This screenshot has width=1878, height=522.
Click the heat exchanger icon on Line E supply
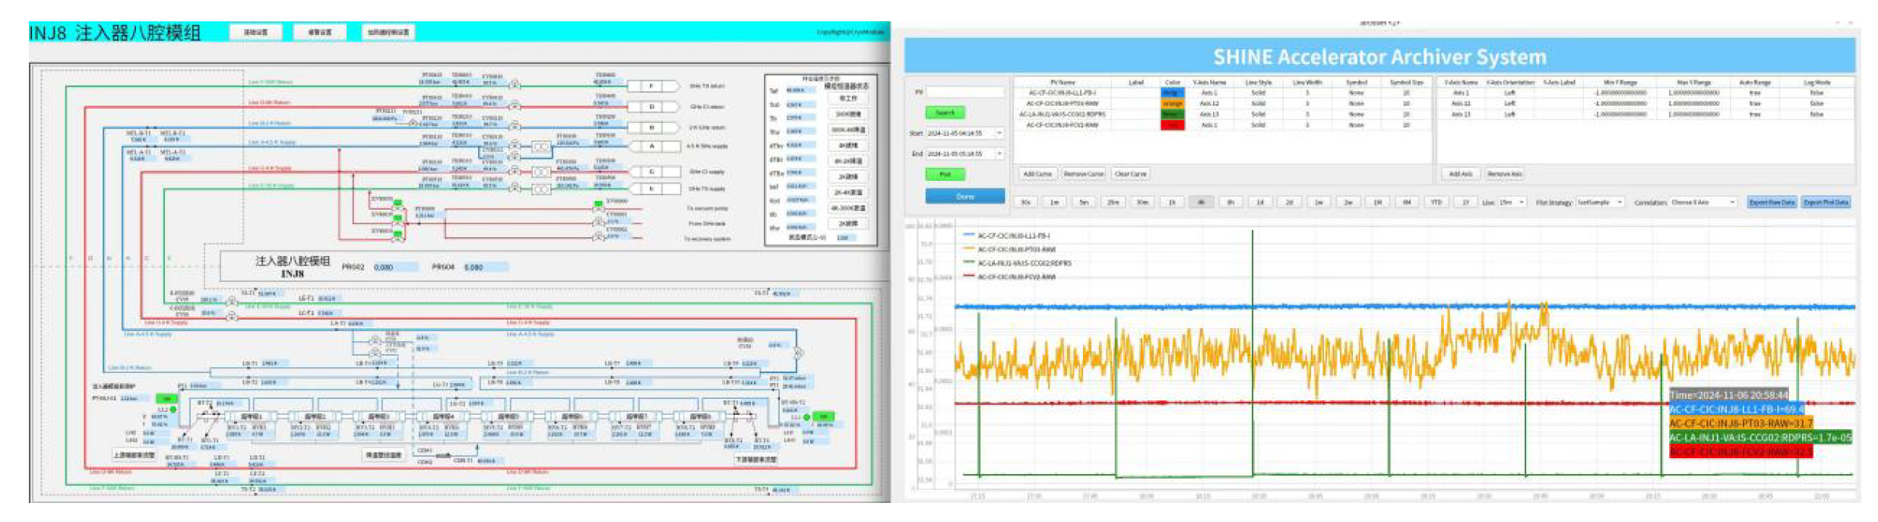click(541, 189)
